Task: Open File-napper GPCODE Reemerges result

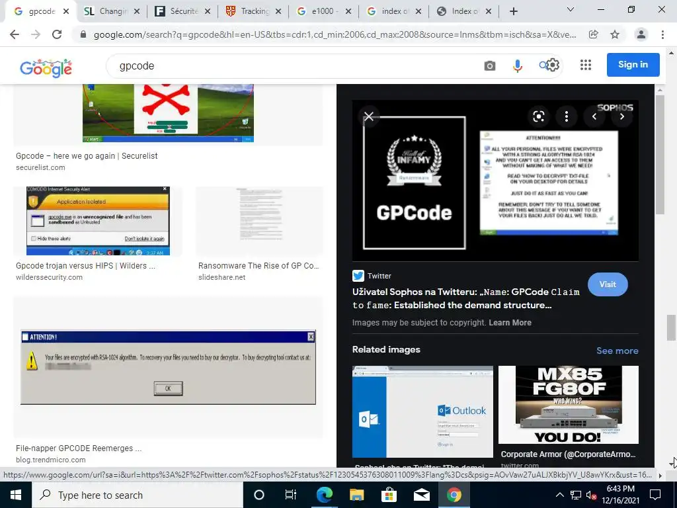Action: (79, 448)
